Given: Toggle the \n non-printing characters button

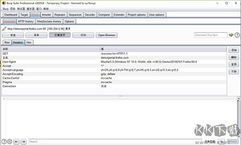Looking at the screenshot, I should [x=222, y=142].
